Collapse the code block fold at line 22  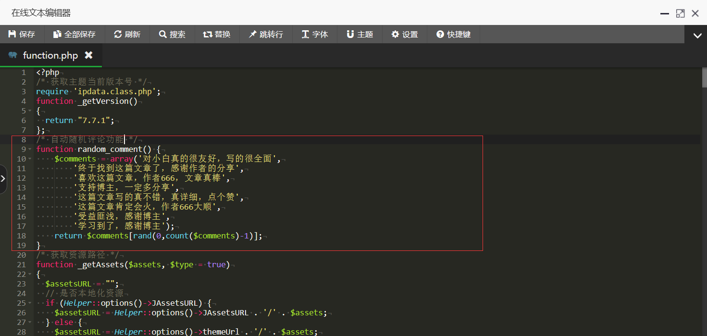pyautogui.click(x=30, y=274)
